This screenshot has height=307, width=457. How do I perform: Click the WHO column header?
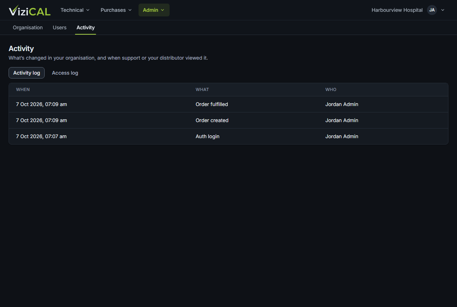click(x=331, y=90)
